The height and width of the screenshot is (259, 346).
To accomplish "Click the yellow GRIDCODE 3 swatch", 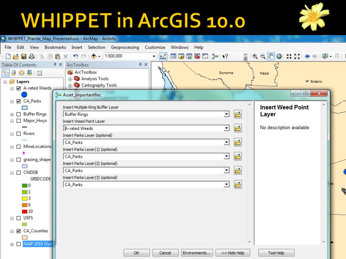I will click(x=25, y=198).
